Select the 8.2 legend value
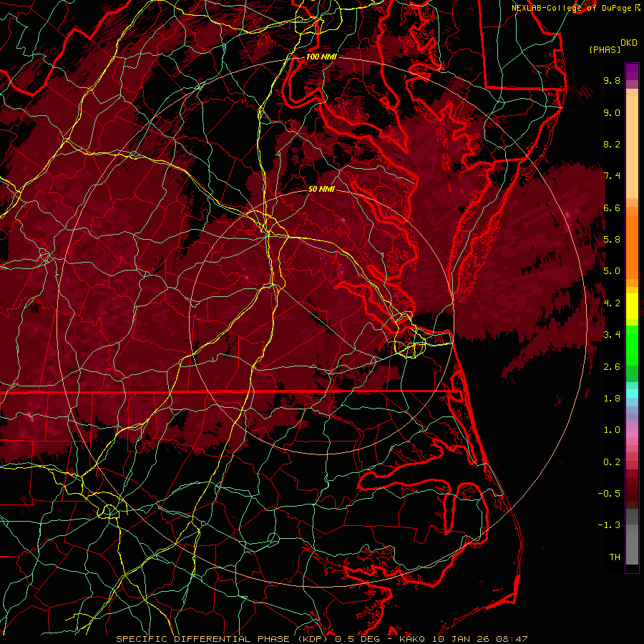The image size is (644, 644). (x=612, y=144)
